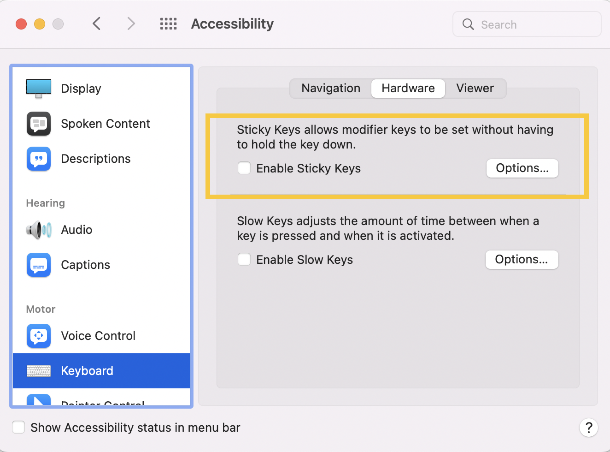
Task: Toggle Show Accessibility status in menu bar
Action: 18,427
